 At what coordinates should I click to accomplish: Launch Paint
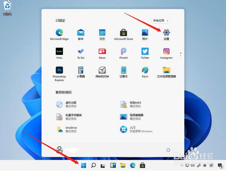145,72
